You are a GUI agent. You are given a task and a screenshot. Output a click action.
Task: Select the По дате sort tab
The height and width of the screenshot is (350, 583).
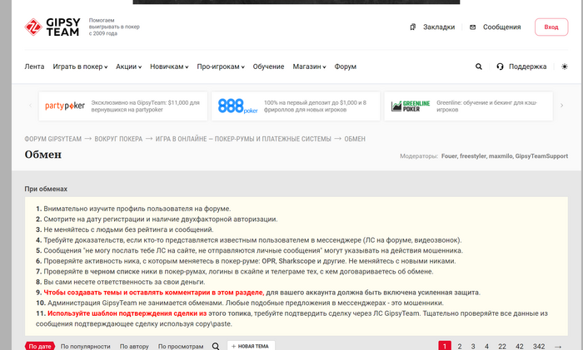point(40,346)
